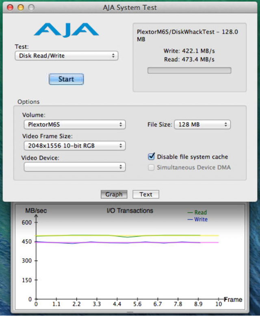Image resolution: width=260 pixels, height=316 pixels.
Task: Click the PlextorM6S/DiskWhackTest path text
Action: click(x=188, y=35)
